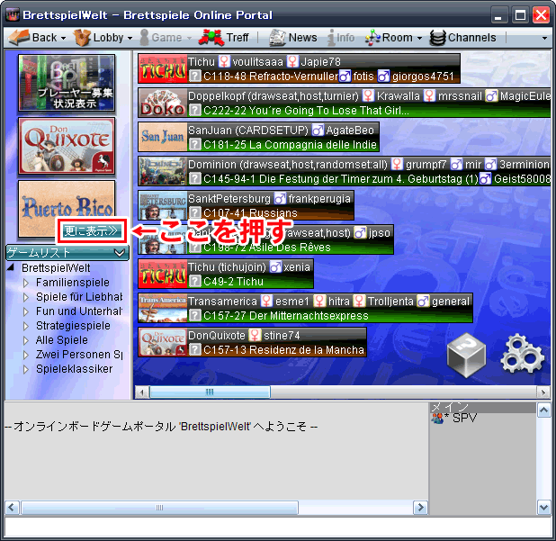This screenshot has height=541, width=556.
Task: Open the Back dropdown arrow
Action: 63,38
